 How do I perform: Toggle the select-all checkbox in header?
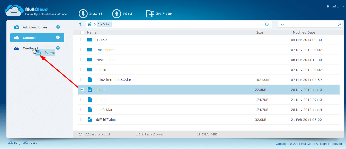[x=82, y=32]
